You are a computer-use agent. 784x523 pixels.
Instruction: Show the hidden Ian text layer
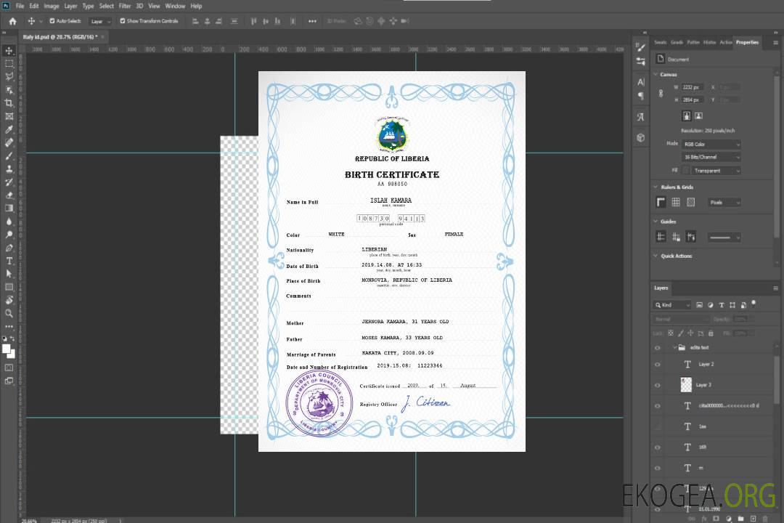(x=658, y=427)
